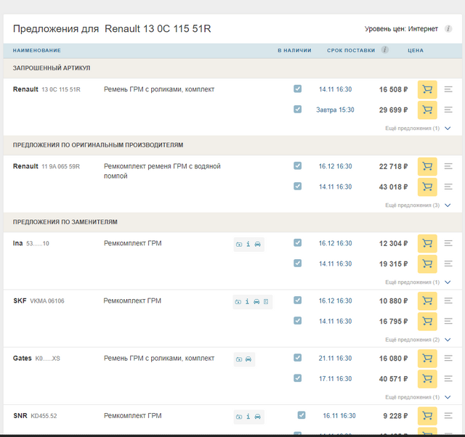This screenshot has height=437, width=465.
Task: Add Ina 19 315 ₽ offer to cart
Action: pyautogui.click(x=427, y=264)
